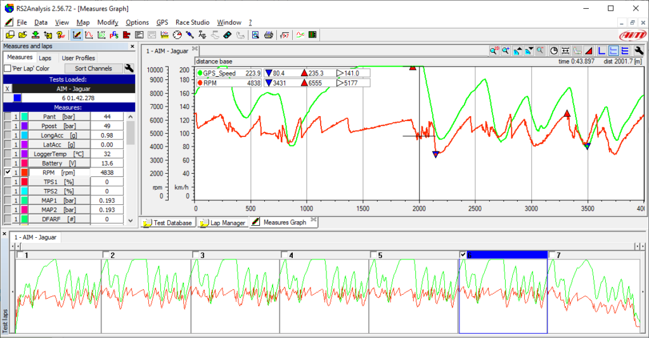The height and width of the screenshot is (338, 649).
Task: Open the math channel square-root icon
Action: coord(285,35)
